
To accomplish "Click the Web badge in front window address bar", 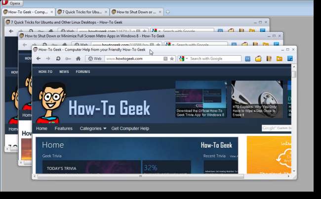I will point(95,59).
